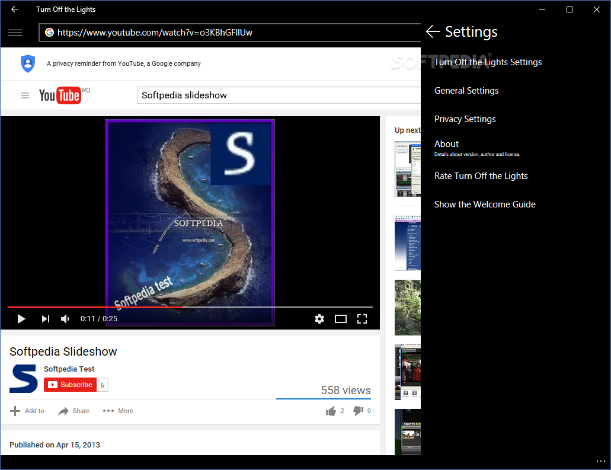
Task: Switch to theater mode
Action: click(341, 319)
